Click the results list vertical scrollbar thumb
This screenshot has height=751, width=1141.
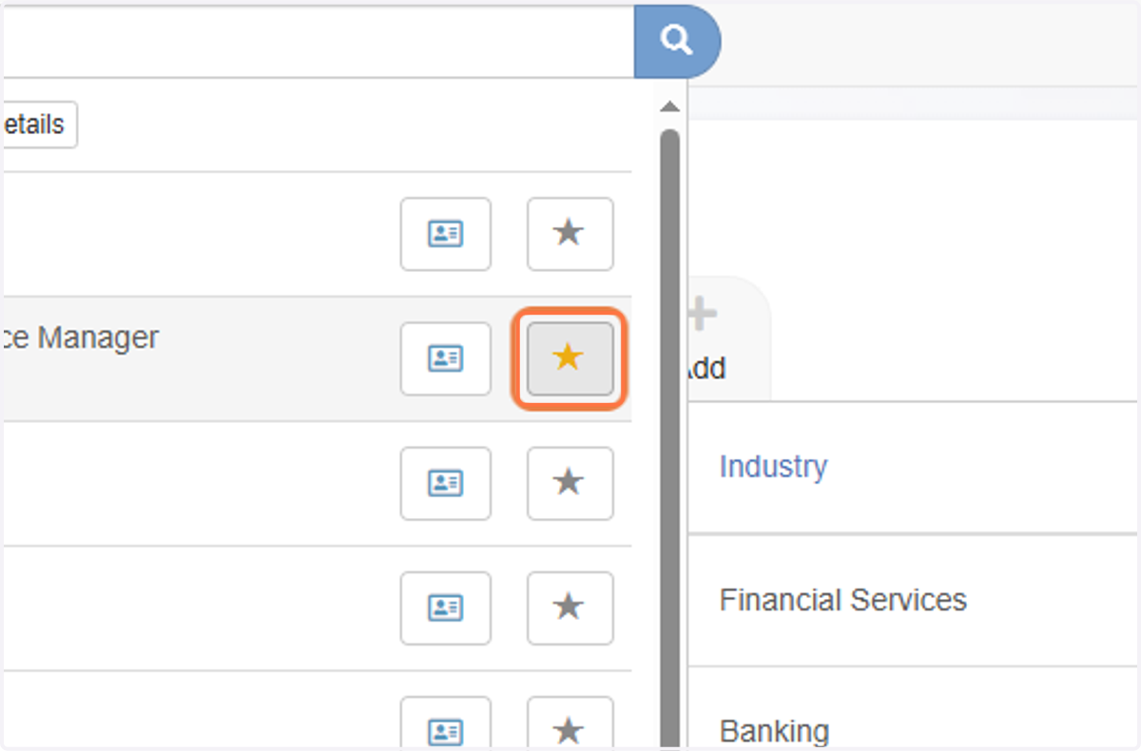[x=670, y=437]
